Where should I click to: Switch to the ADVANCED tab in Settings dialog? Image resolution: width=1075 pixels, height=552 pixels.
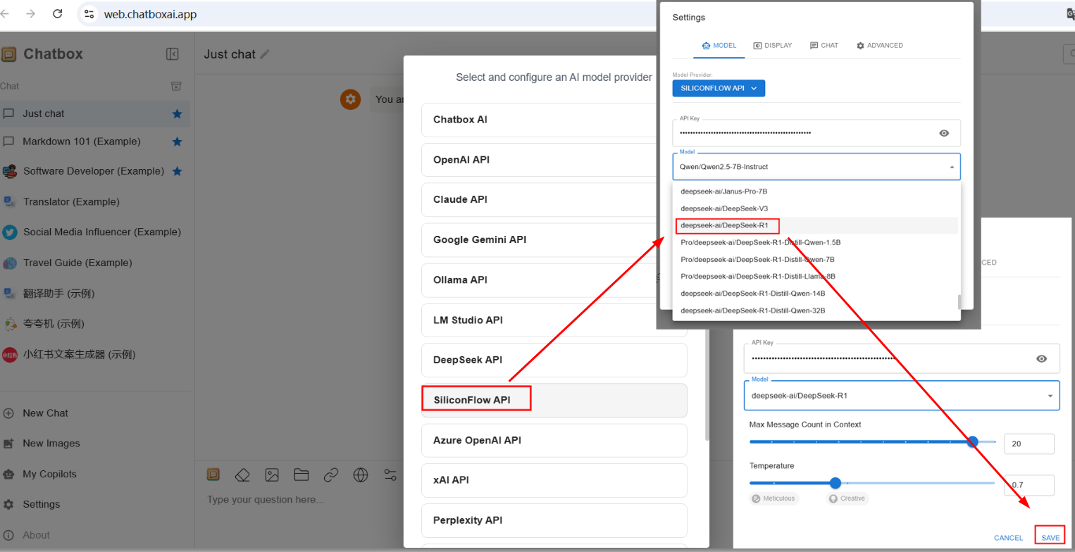point(880,46)
